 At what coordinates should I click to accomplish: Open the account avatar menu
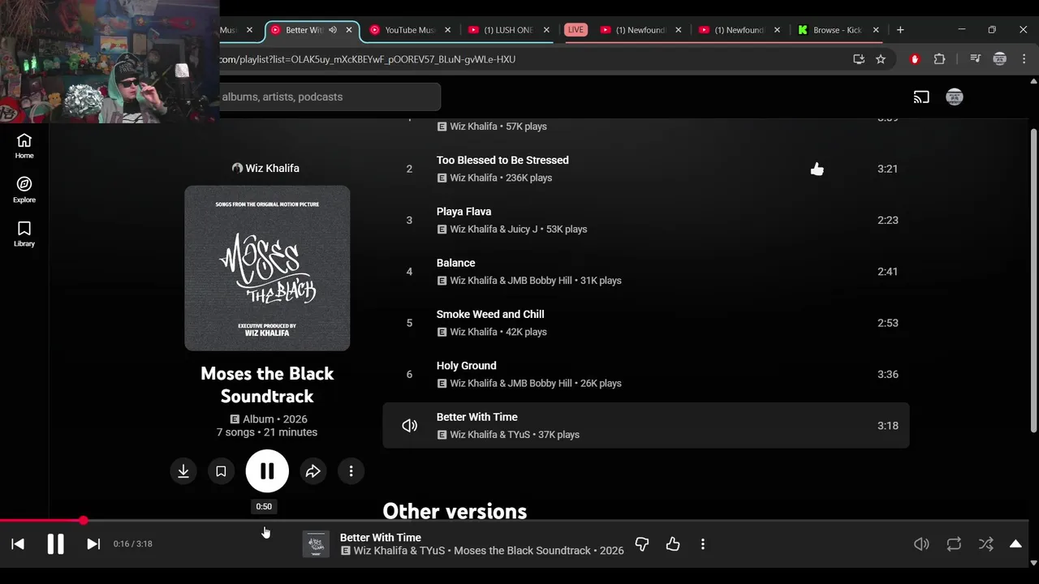point(955,97)
